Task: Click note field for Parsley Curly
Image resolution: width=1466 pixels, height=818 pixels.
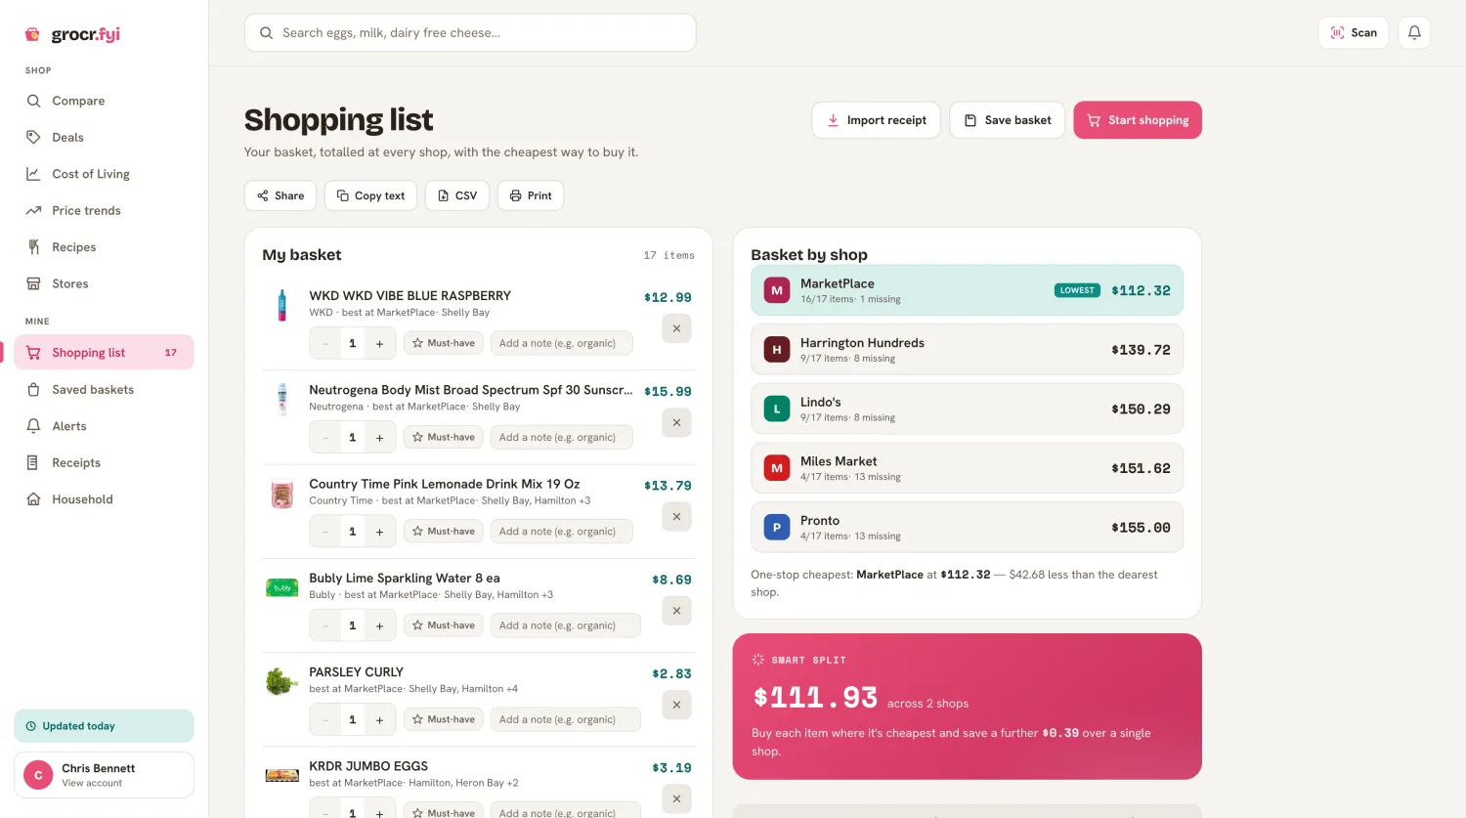Action: pyautogui.click(x=566, y=719)
